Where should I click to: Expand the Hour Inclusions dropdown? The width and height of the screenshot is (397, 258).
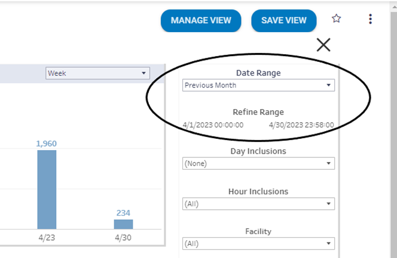click(x=258, y=204)
